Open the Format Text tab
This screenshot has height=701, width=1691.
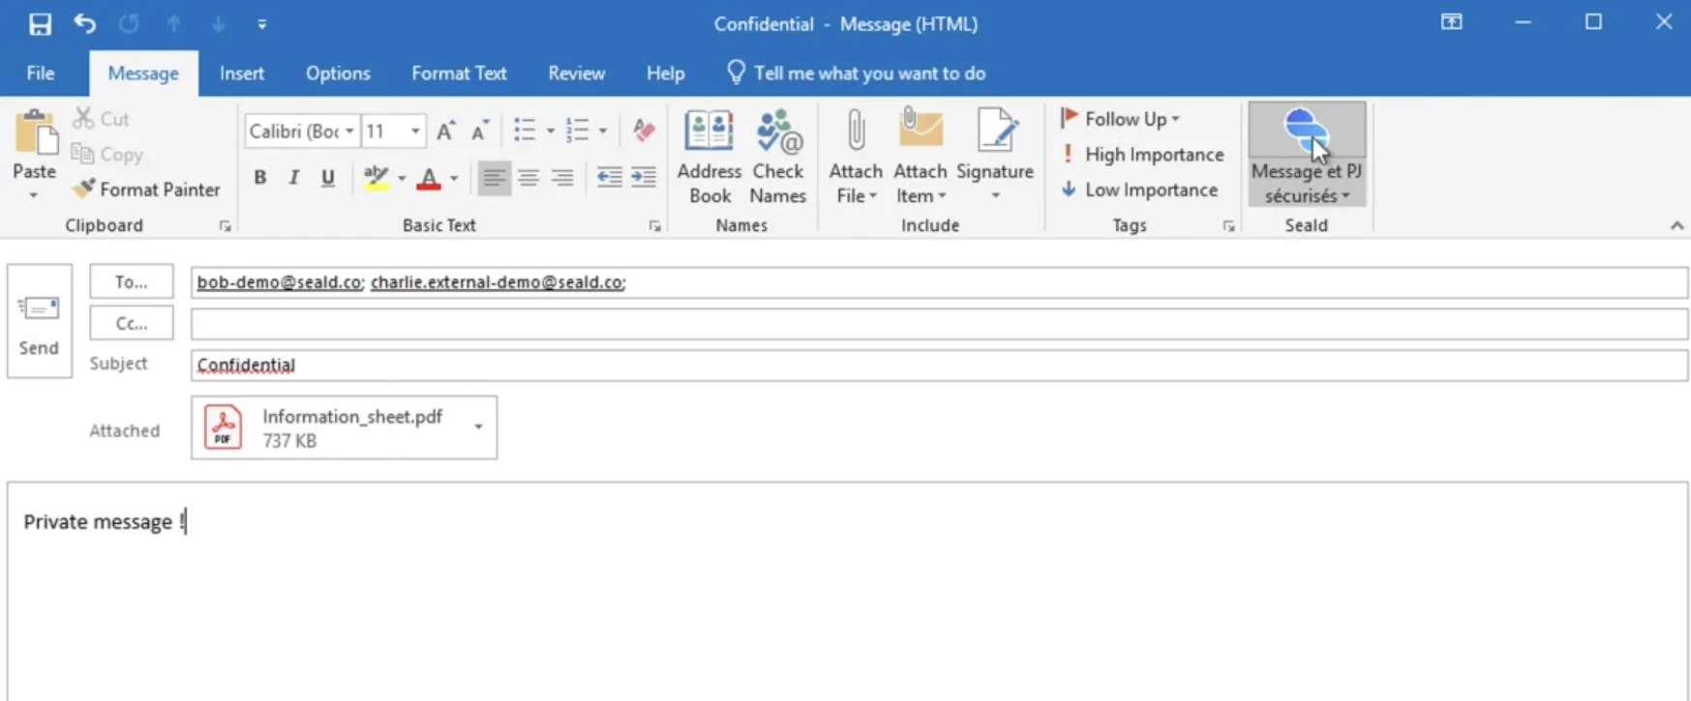(459, 73)
